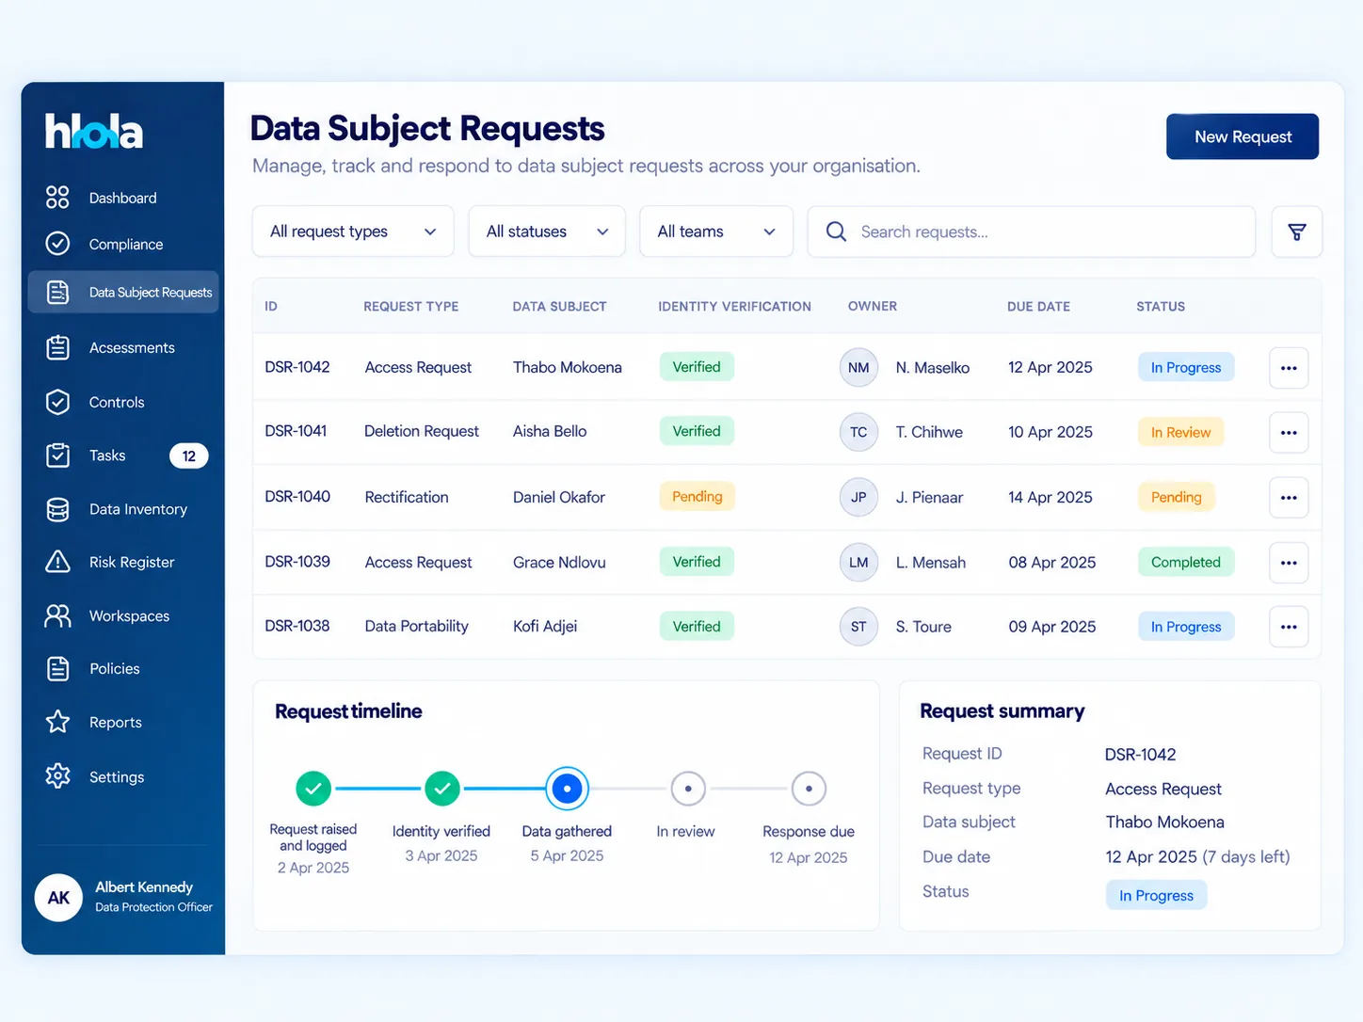
Task: Open actions menu for DSR-1038
Action: coord(1289,627)
